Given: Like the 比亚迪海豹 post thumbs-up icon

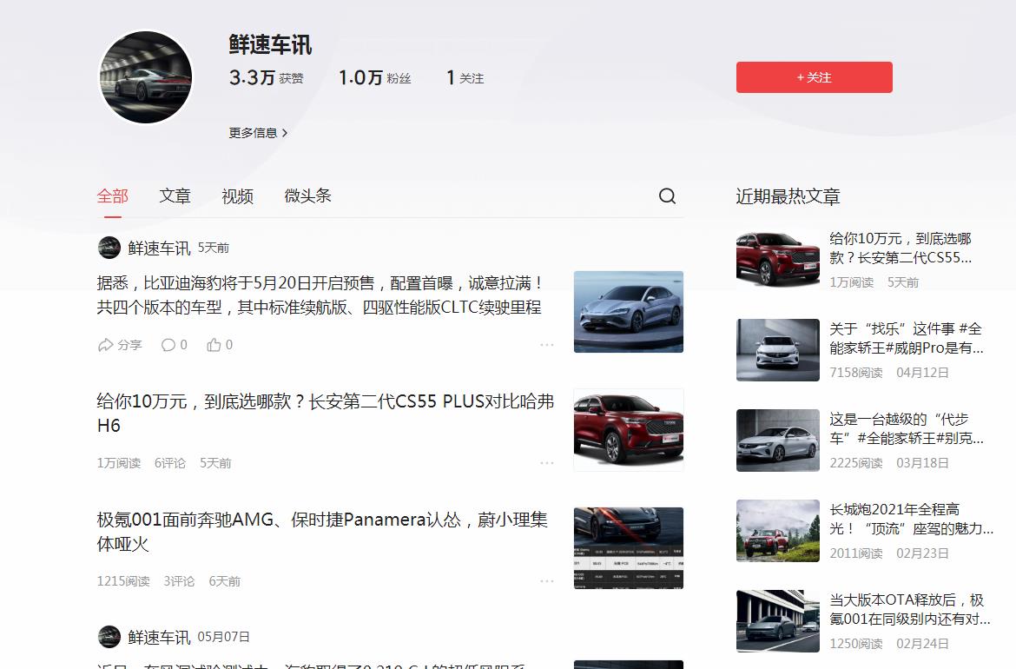Looking at the screenshot, I should pyautogui.click(x=214, y=345).
